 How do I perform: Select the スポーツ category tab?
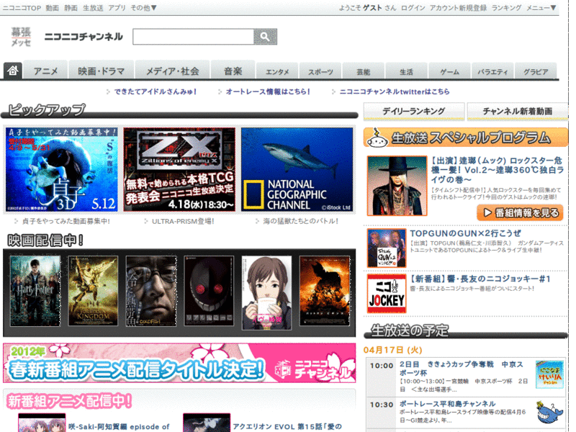tap(320, 71)
